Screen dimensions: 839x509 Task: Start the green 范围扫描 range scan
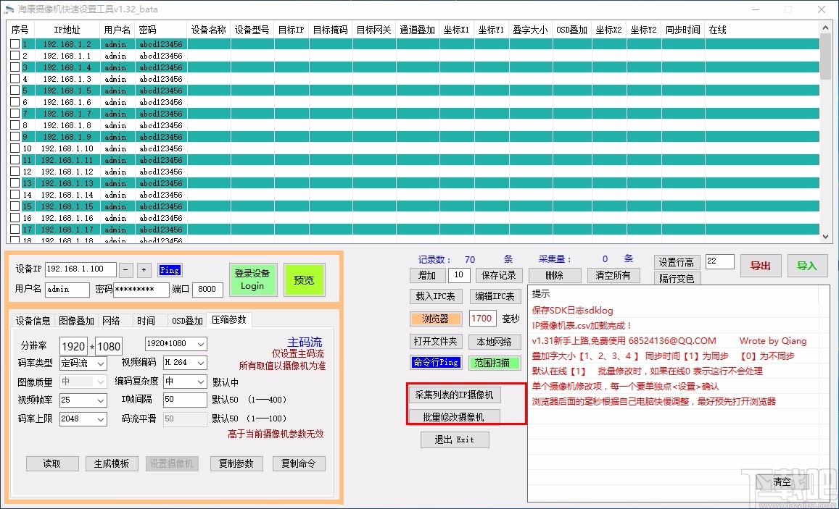(495, 362)
